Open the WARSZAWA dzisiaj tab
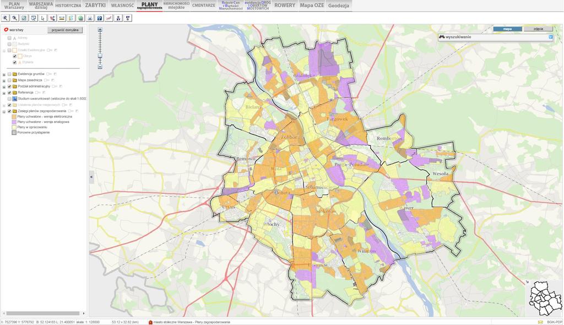This screenshot has height=325, width=564. point(41,6)
